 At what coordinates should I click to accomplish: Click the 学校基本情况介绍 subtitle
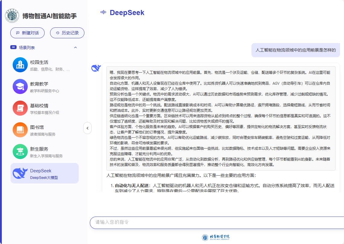point(45,113)
